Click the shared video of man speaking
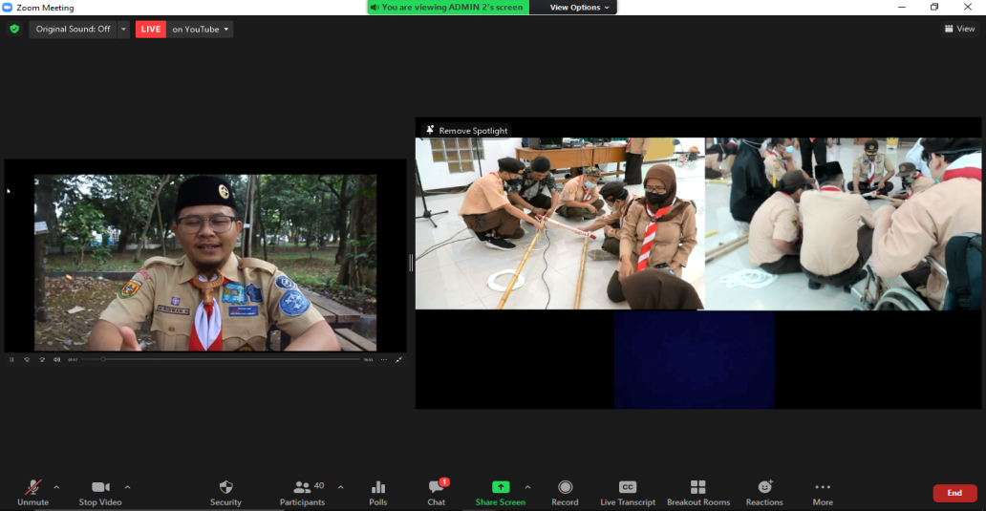The width and height of the screenshot is (986, 511). coord(205,263)
